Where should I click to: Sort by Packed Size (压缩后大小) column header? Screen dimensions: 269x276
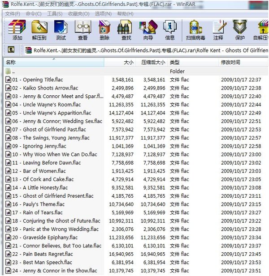tap(152, 62)
